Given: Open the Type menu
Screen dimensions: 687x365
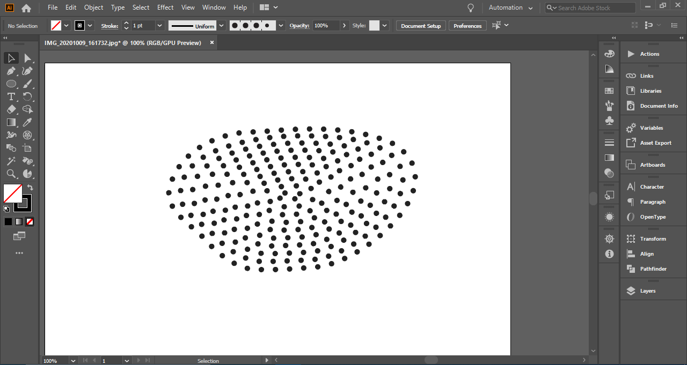Looking at the screenshot, I should point(118,8).
